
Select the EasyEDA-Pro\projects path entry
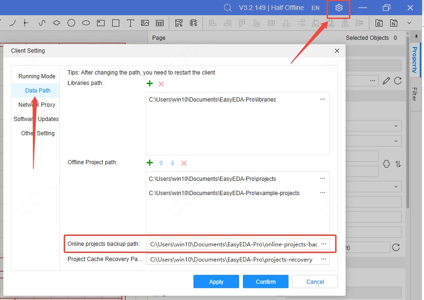(212, 179)
